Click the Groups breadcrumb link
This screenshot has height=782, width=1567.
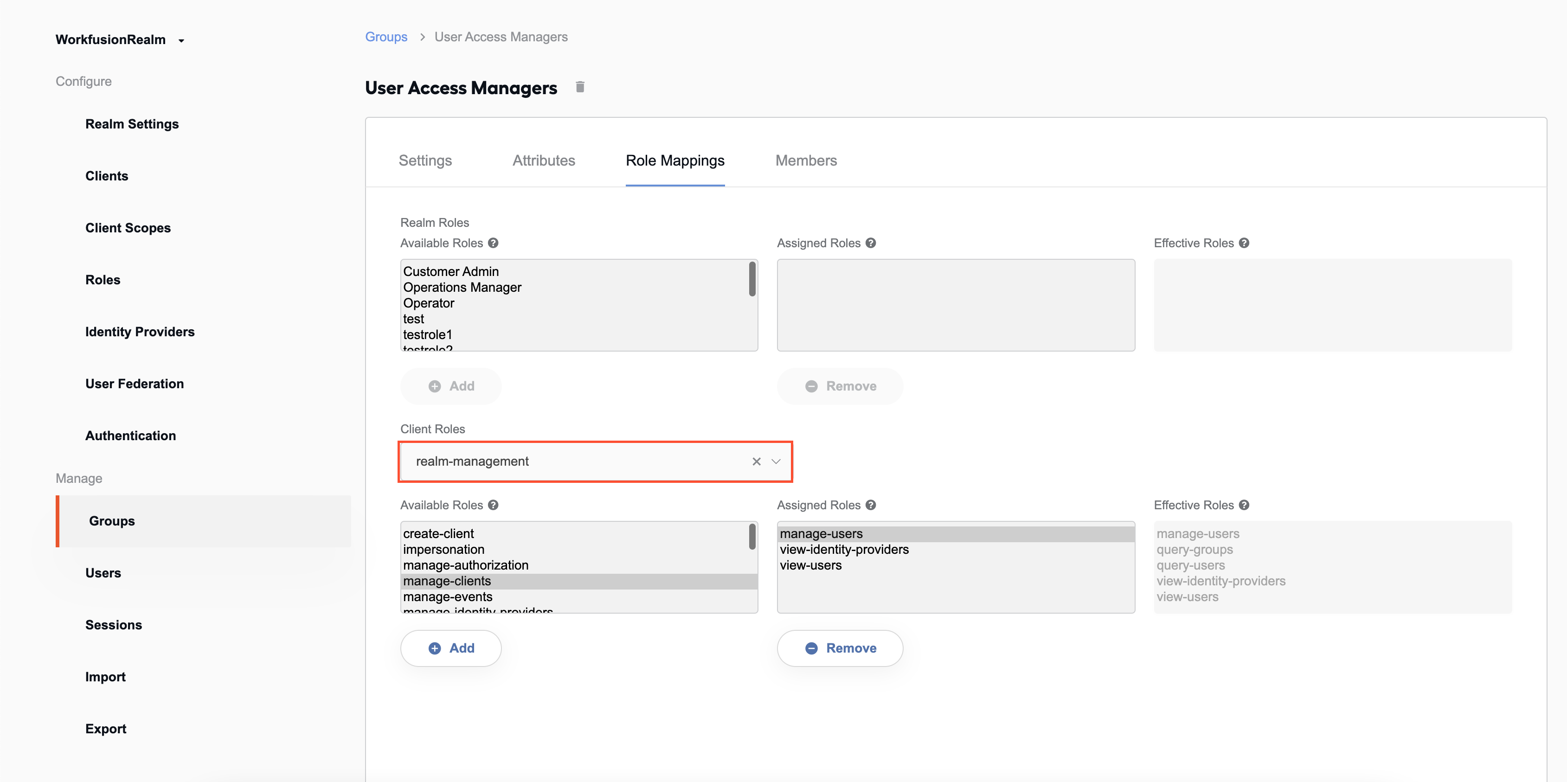tap(386, 37)
